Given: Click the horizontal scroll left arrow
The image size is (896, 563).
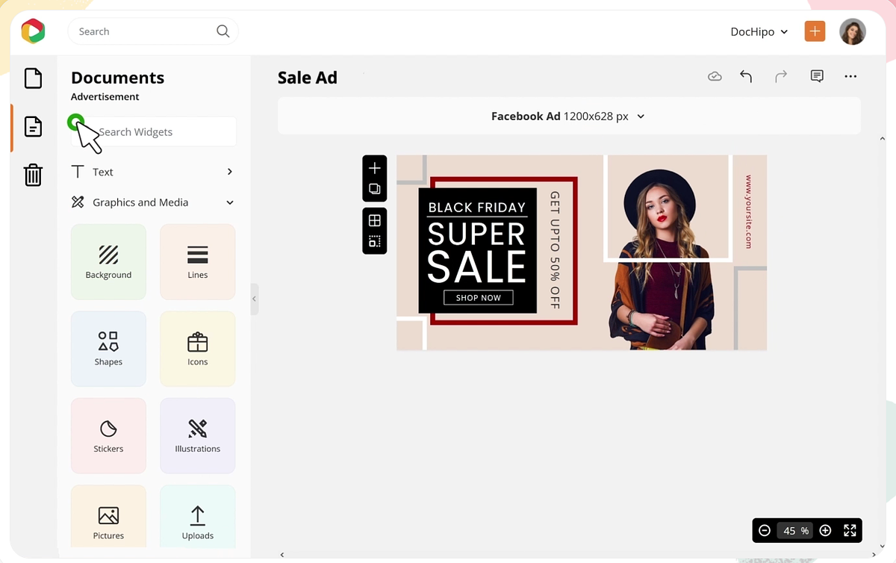Looking at the screenshot, I should click(x=282, y=555).
